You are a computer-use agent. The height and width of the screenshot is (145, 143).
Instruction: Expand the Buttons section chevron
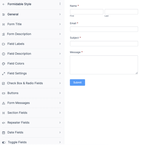click(x=60, y=93)
